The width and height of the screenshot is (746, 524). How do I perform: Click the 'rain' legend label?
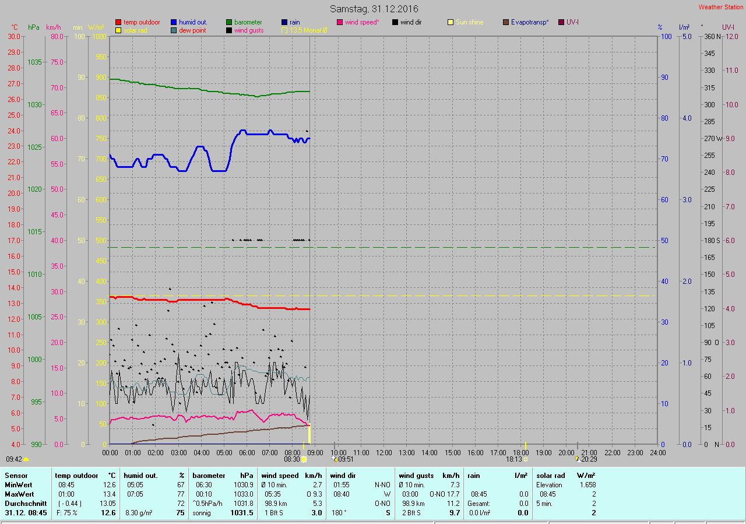coord(295,22)
